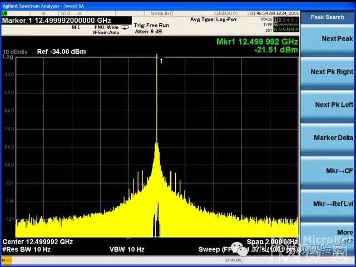Choose the Mkr→Ref Lvl softkey

tap(327, 205)
